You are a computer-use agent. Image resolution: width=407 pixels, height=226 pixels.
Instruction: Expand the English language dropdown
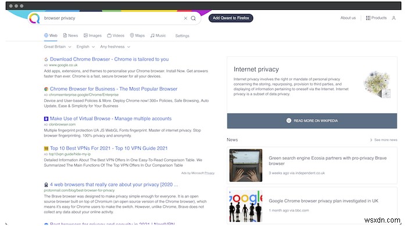coord(85,46)
